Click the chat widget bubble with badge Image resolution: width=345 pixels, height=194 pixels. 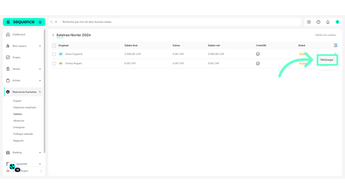point(13,167)
